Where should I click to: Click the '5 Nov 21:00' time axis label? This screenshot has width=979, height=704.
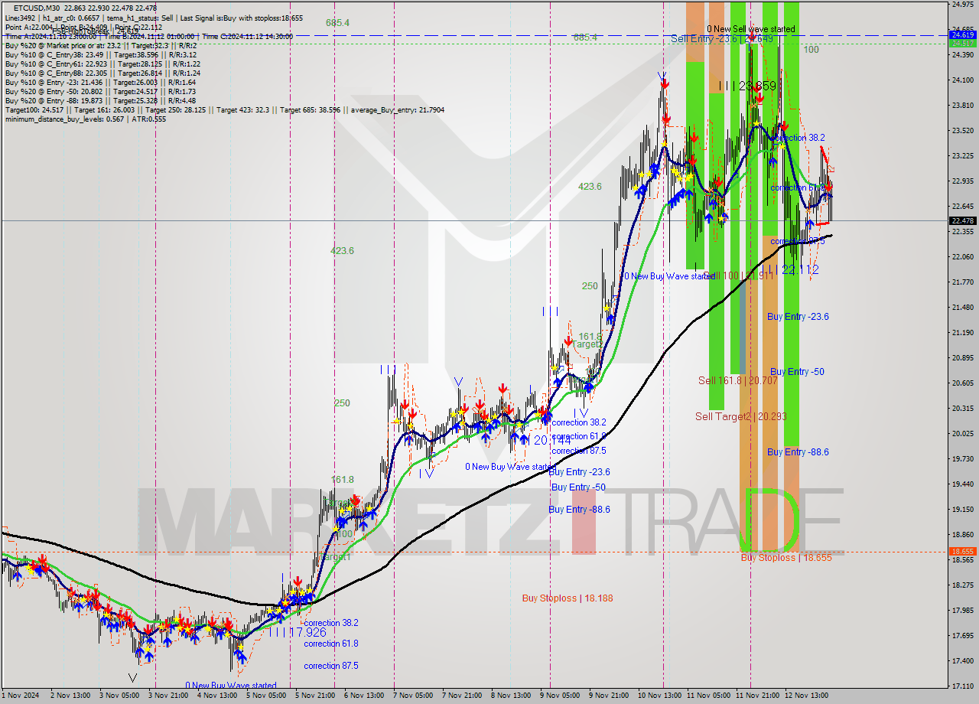point(315,696)
